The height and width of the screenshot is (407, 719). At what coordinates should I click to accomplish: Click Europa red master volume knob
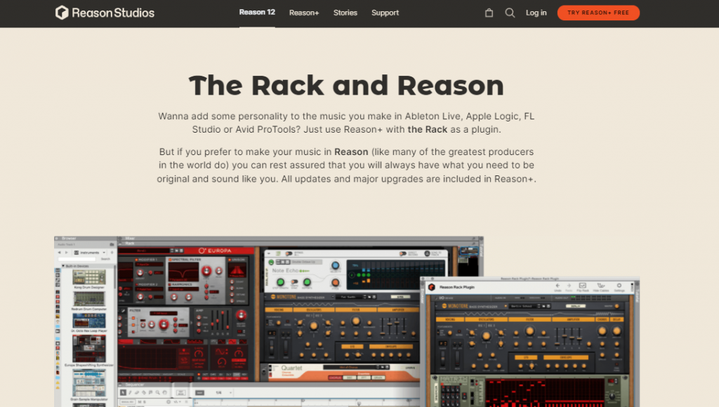(241, 315)
